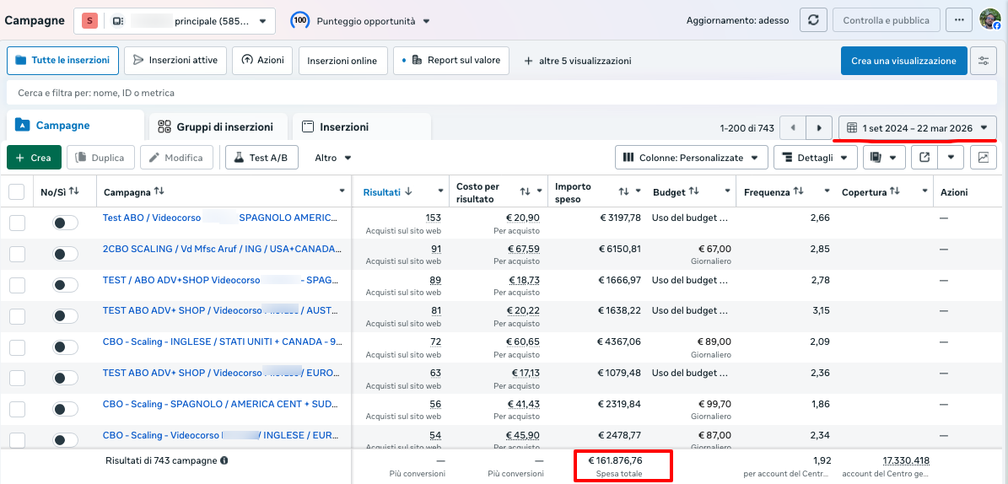This screenshot has width=1008, height=484.
Task: Toggle the 2CBO SCALING campaign switch
Action: [65, 254]
